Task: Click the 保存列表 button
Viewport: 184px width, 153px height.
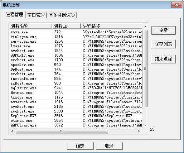Action: pyautogui.click(x=163, y=44)
